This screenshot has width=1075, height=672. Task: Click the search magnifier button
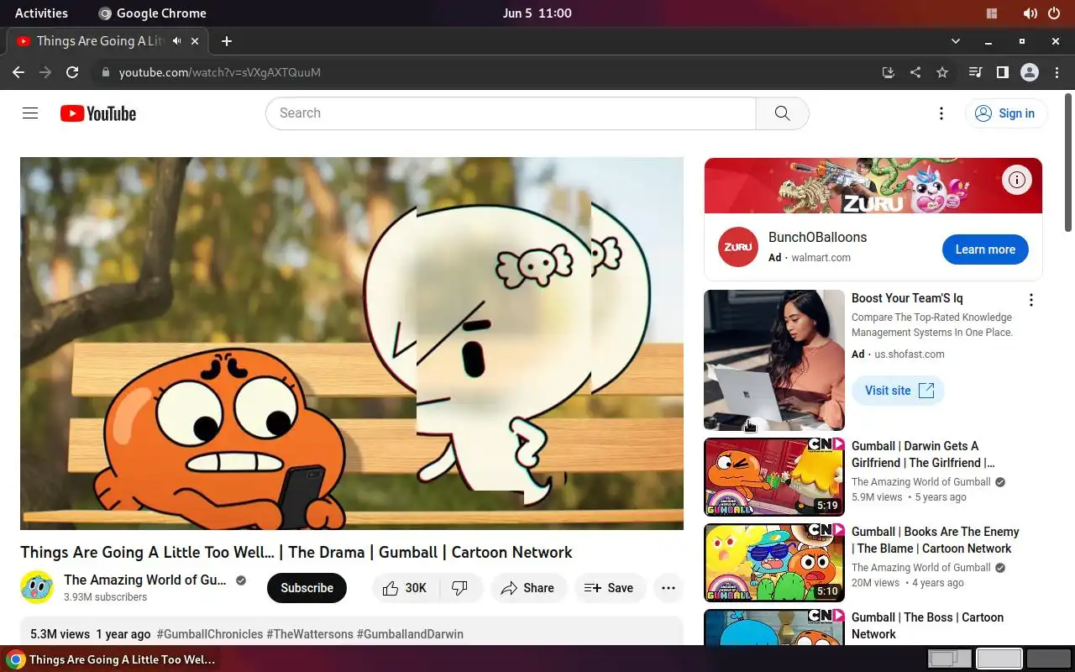click(782, 113)
